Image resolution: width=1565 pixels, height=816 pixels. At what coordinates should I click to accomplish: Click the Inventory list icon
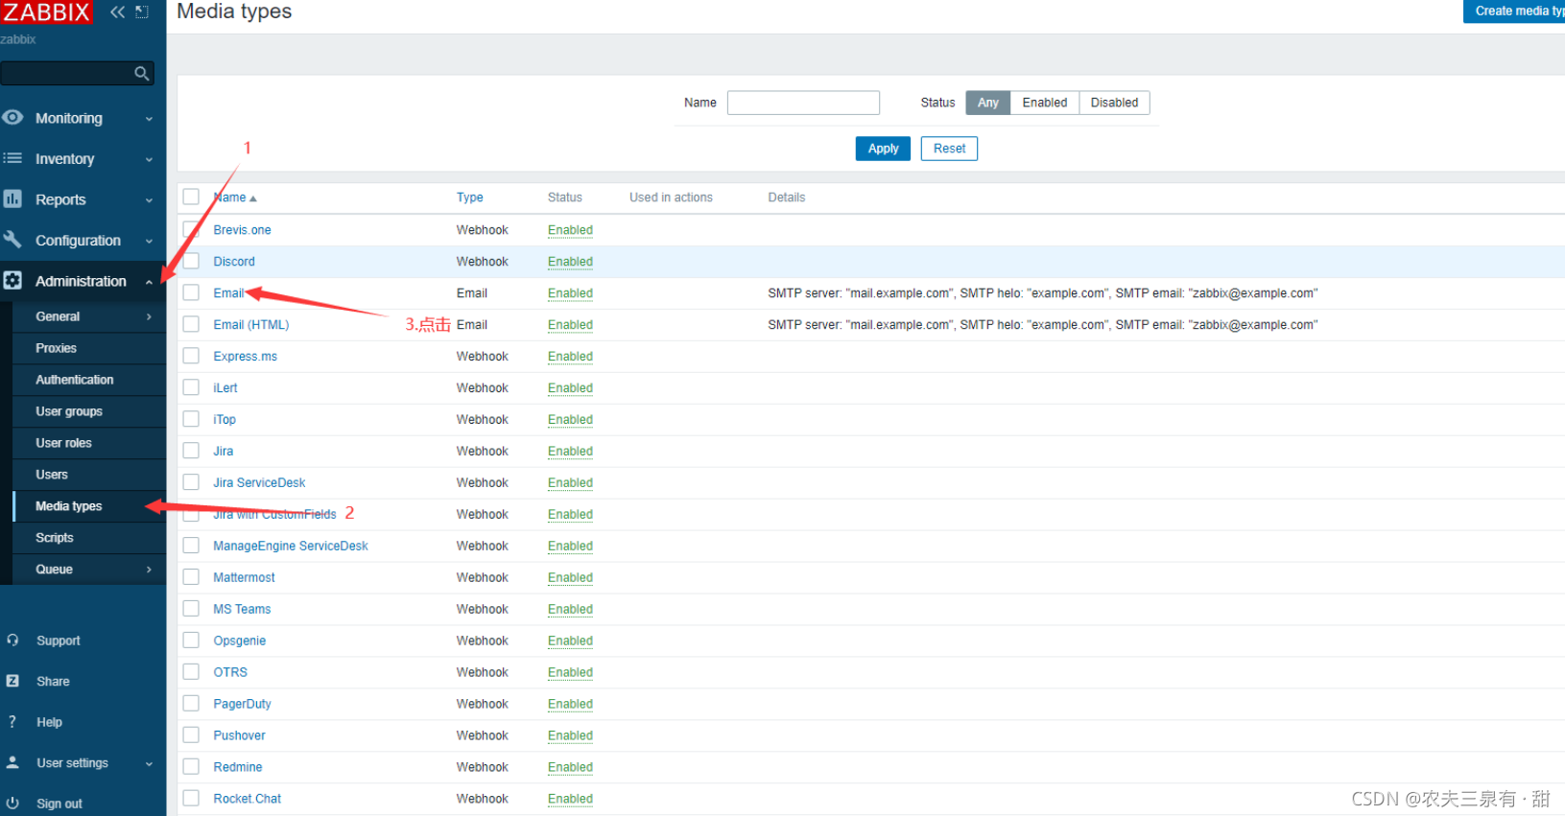tap(12, 158)
